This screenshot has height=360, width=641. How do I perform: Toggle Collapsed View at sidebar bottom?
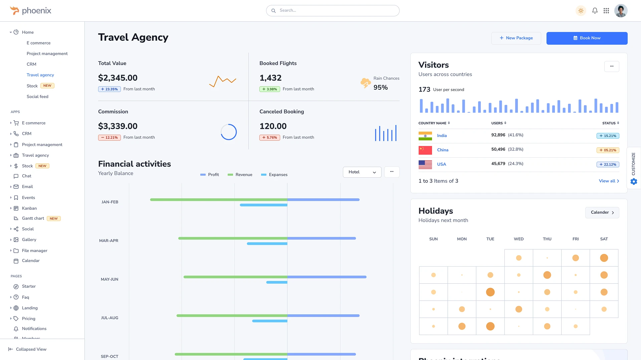coord(27,349)
